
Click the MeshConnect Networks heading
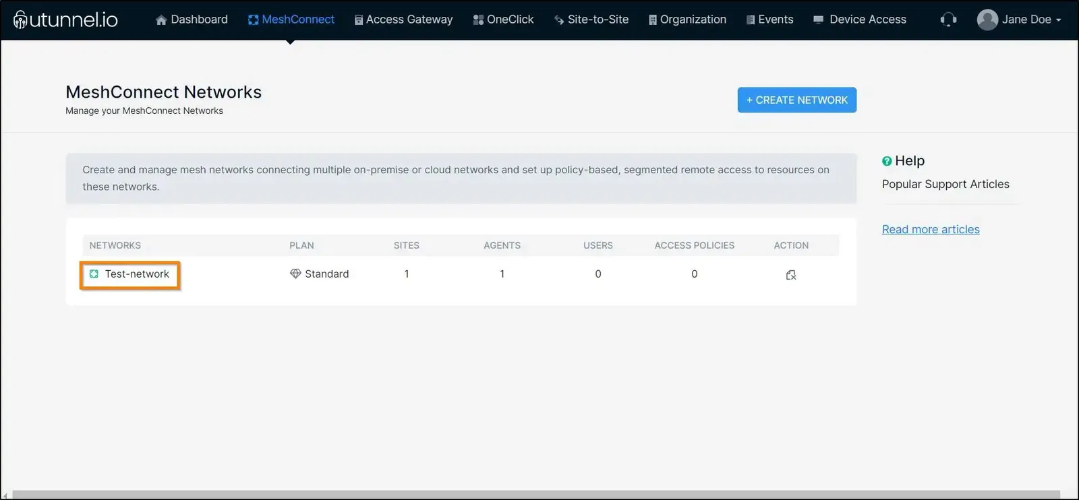pos(164,92)
